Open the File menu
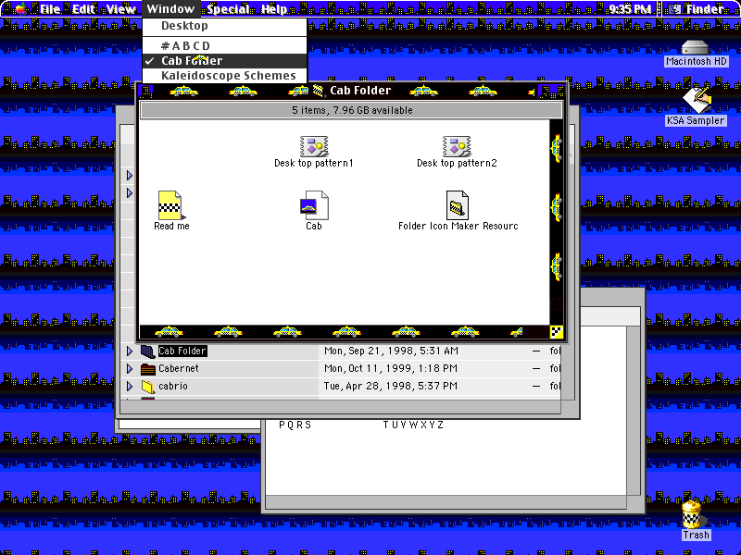This screenshot has width=741, height=555. pyautogui.click(x=50, y=9)
